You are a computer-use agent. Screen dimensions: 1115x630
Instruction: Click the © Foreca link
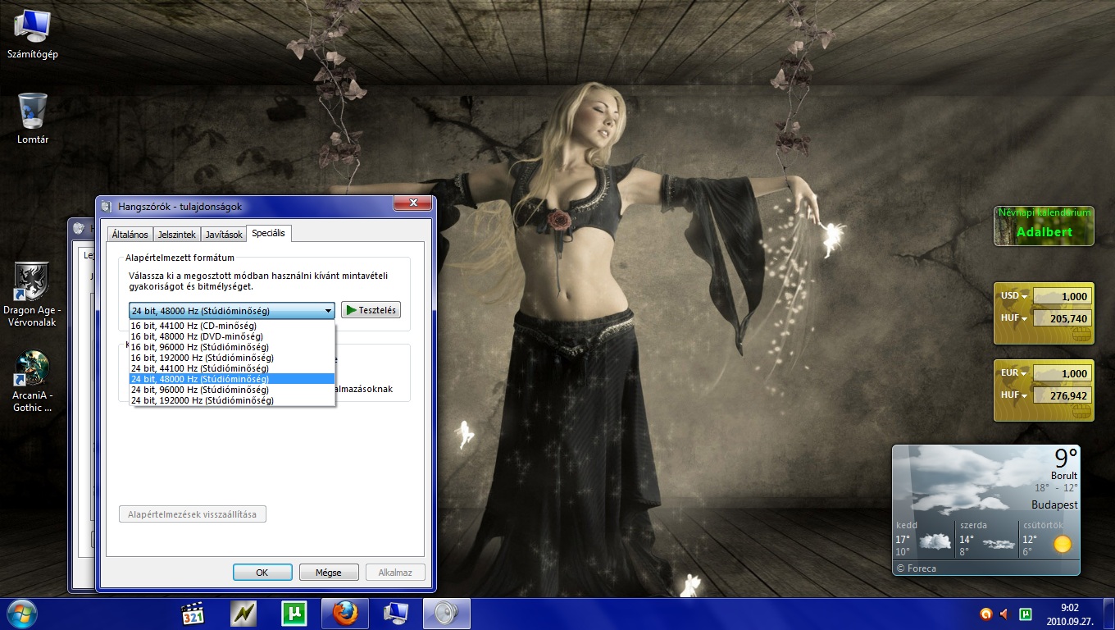(916, 568)
